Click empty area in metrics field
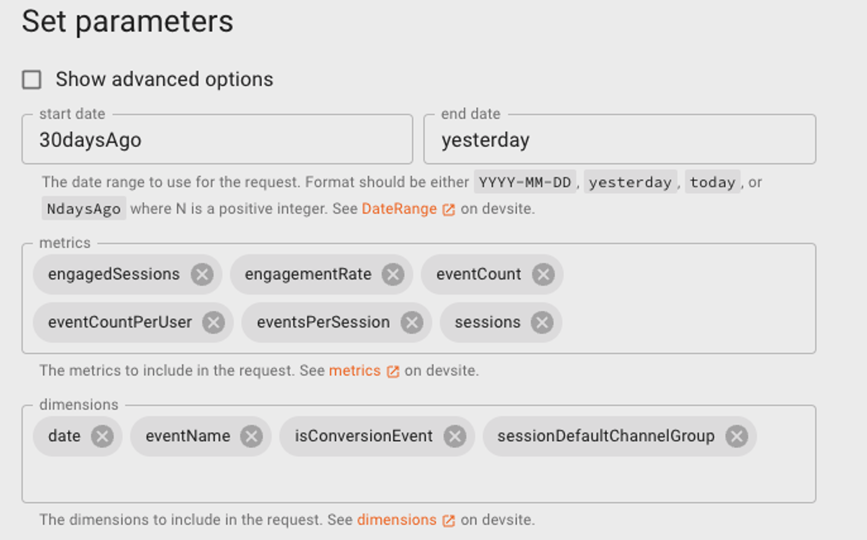867x540 pixels. pyautogui.click(x=690, y=300)
